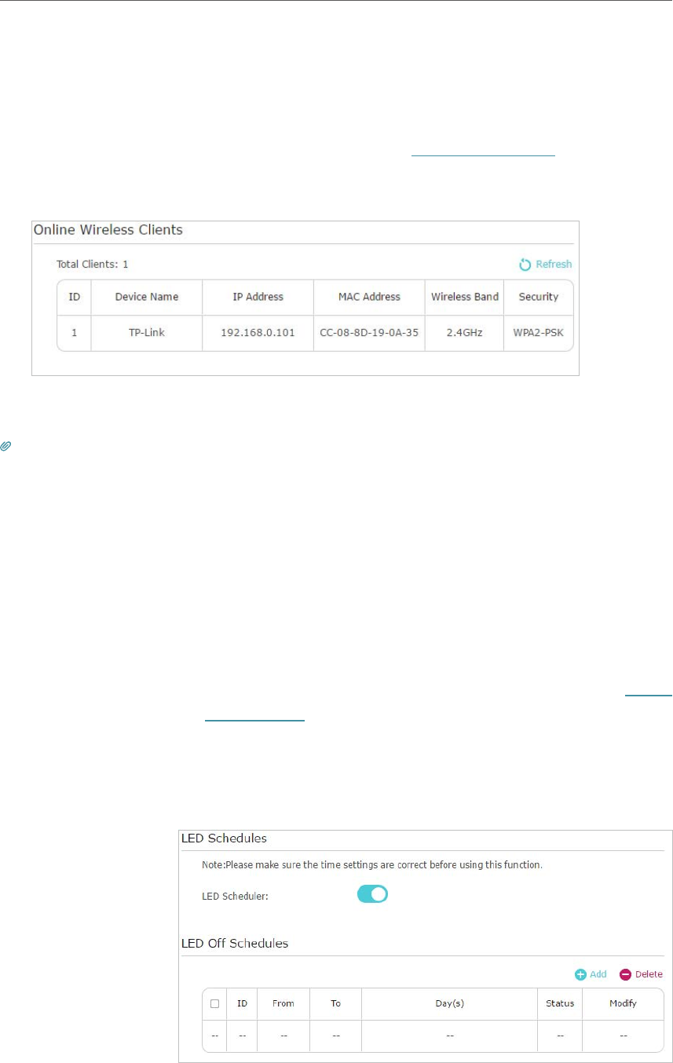Click the To column header in LED schedules

click(335, 1004)
